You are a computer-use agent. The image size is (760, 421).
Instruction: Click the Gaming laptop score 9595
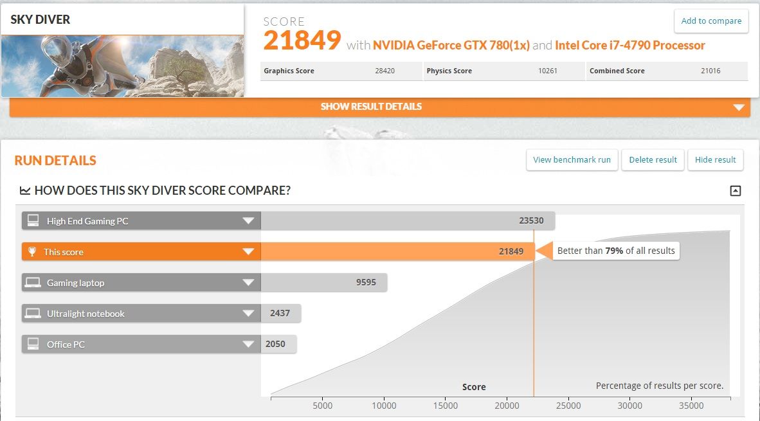[x=366, y=282]
